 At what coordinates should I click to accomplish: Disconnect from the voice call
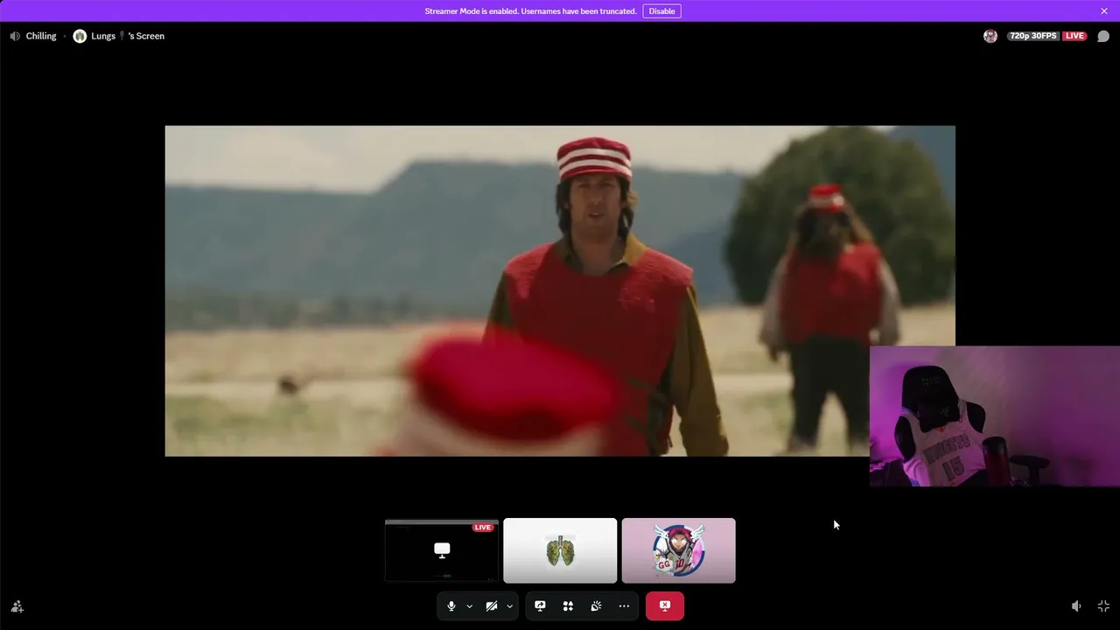tap(665, 605)
